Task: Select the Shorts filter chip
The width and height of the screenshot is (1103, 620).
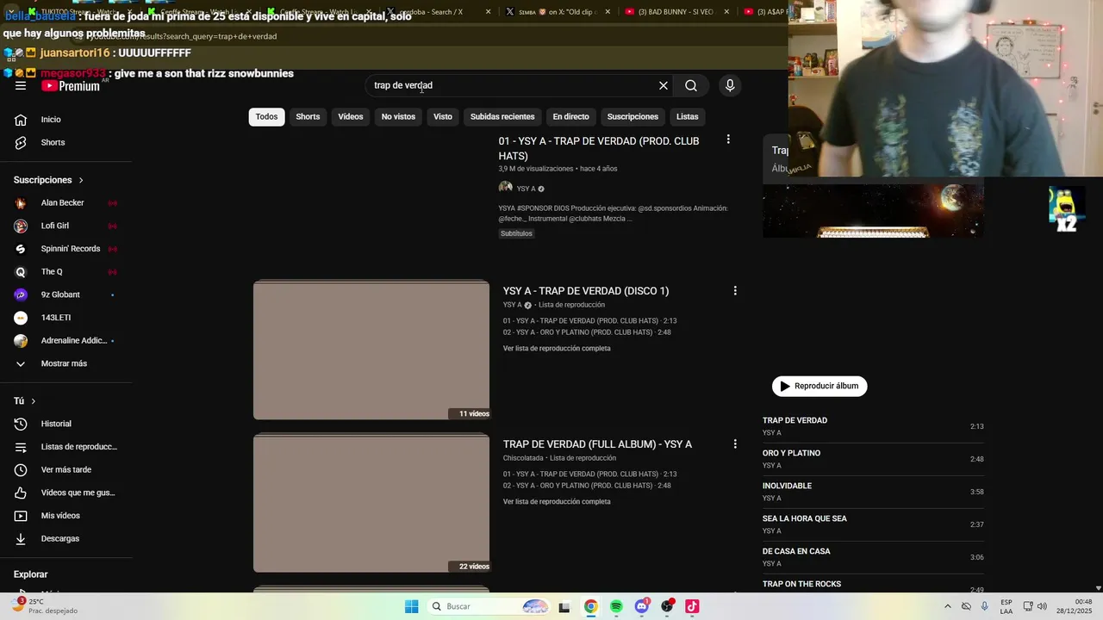Action: point(308,116)
